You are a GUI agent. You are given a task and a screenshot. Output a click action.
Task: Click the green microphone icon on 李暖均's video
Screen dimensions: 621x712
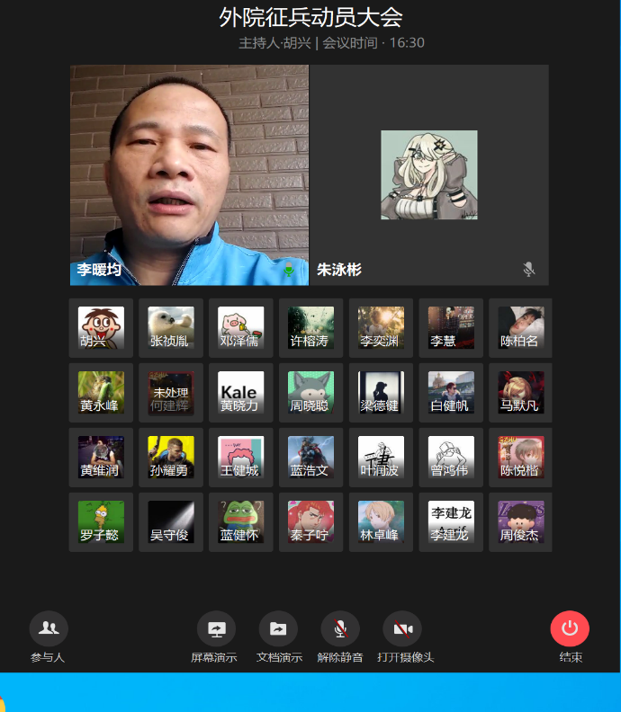pyautogui.click(x=289, y=269)
